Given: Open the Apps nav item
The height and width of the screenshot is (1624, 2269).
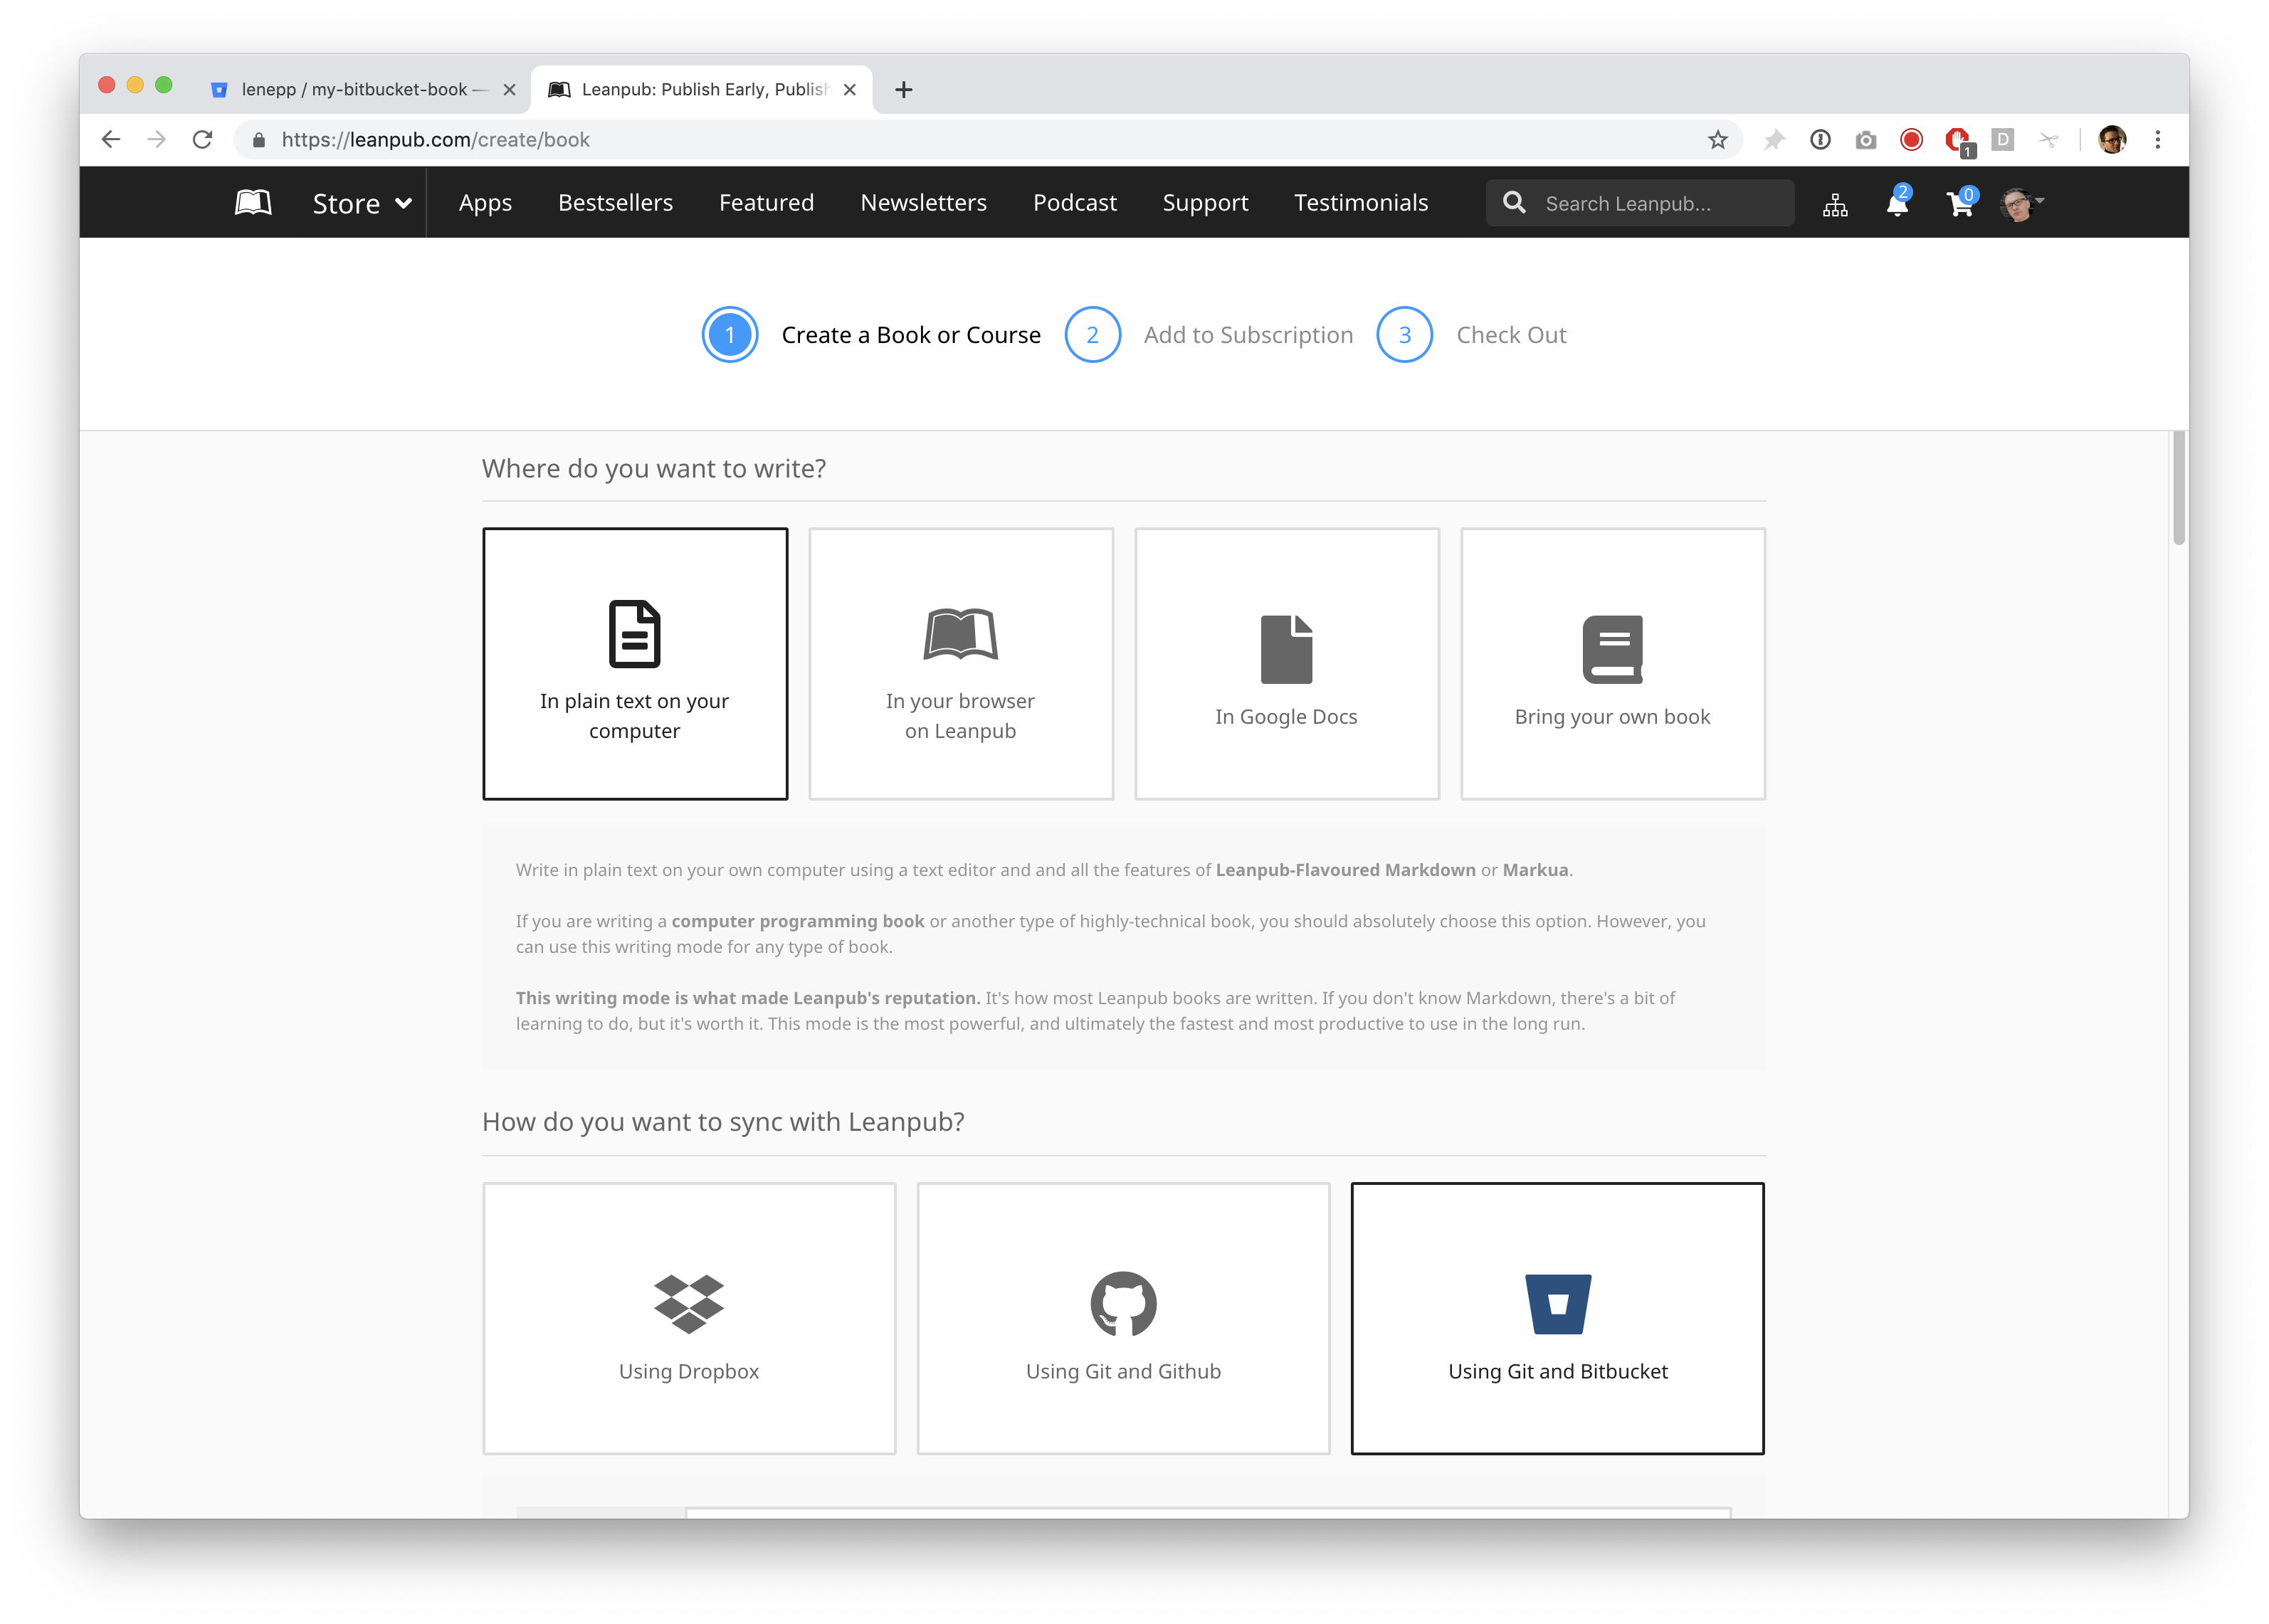Looking at the screenshot, I should point(485,203).
